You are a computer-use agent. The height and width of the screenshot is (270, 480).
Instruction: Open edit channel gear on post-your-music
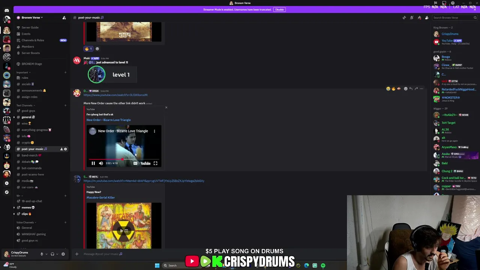[x=65, y=149]
